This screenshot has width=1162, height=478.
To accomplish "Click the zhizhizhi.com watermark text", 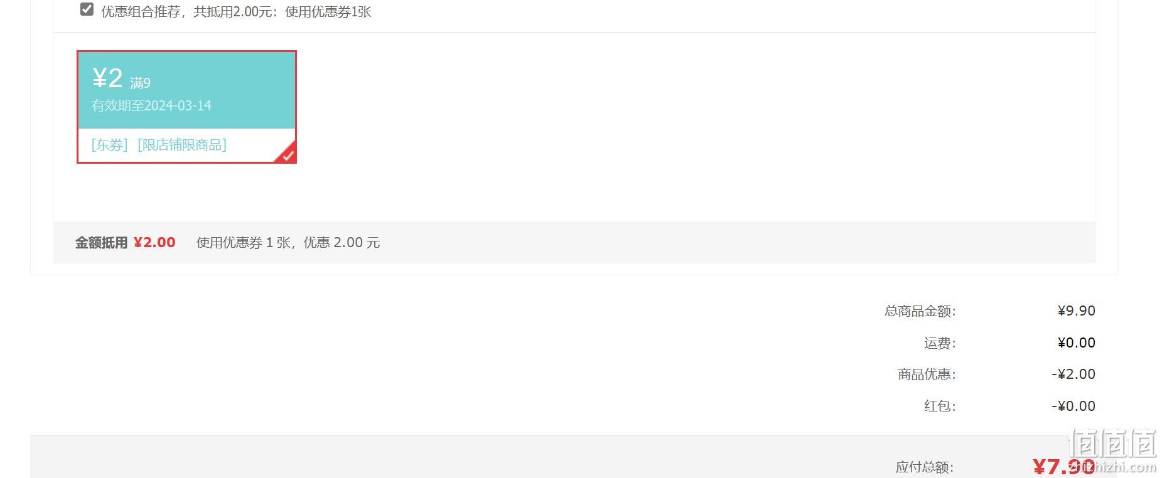I will [x=1112, y=467].
